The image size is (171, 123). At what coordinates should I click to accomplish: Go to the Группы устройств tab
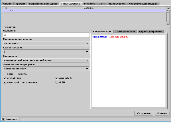[x=150, y=32]
